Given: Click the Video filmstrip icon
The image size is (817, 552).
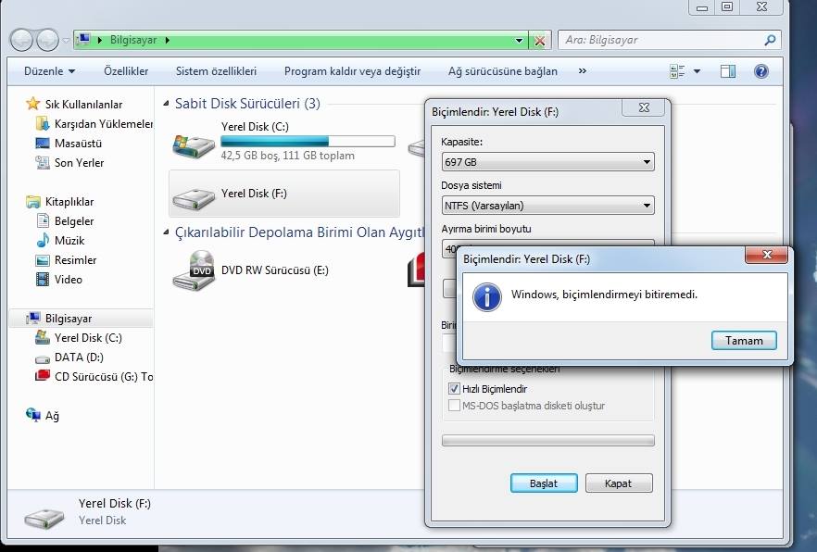Looking at the screenshot, I should [x=43, y=279].
